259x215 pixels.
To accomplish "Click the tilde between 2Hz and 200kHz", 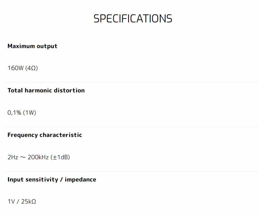I will click(23, 157).
